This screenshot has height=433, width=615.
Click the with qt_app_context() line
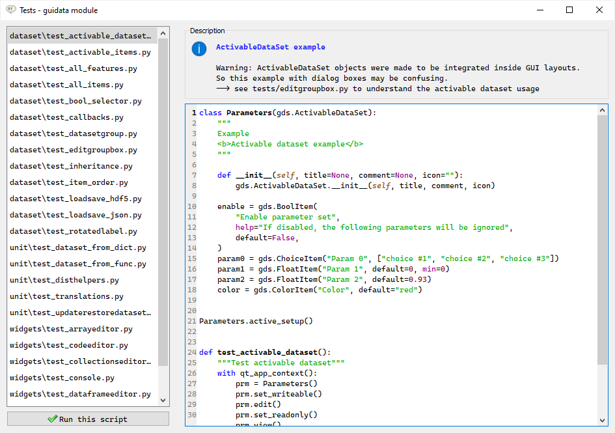(x=267, y=373)
